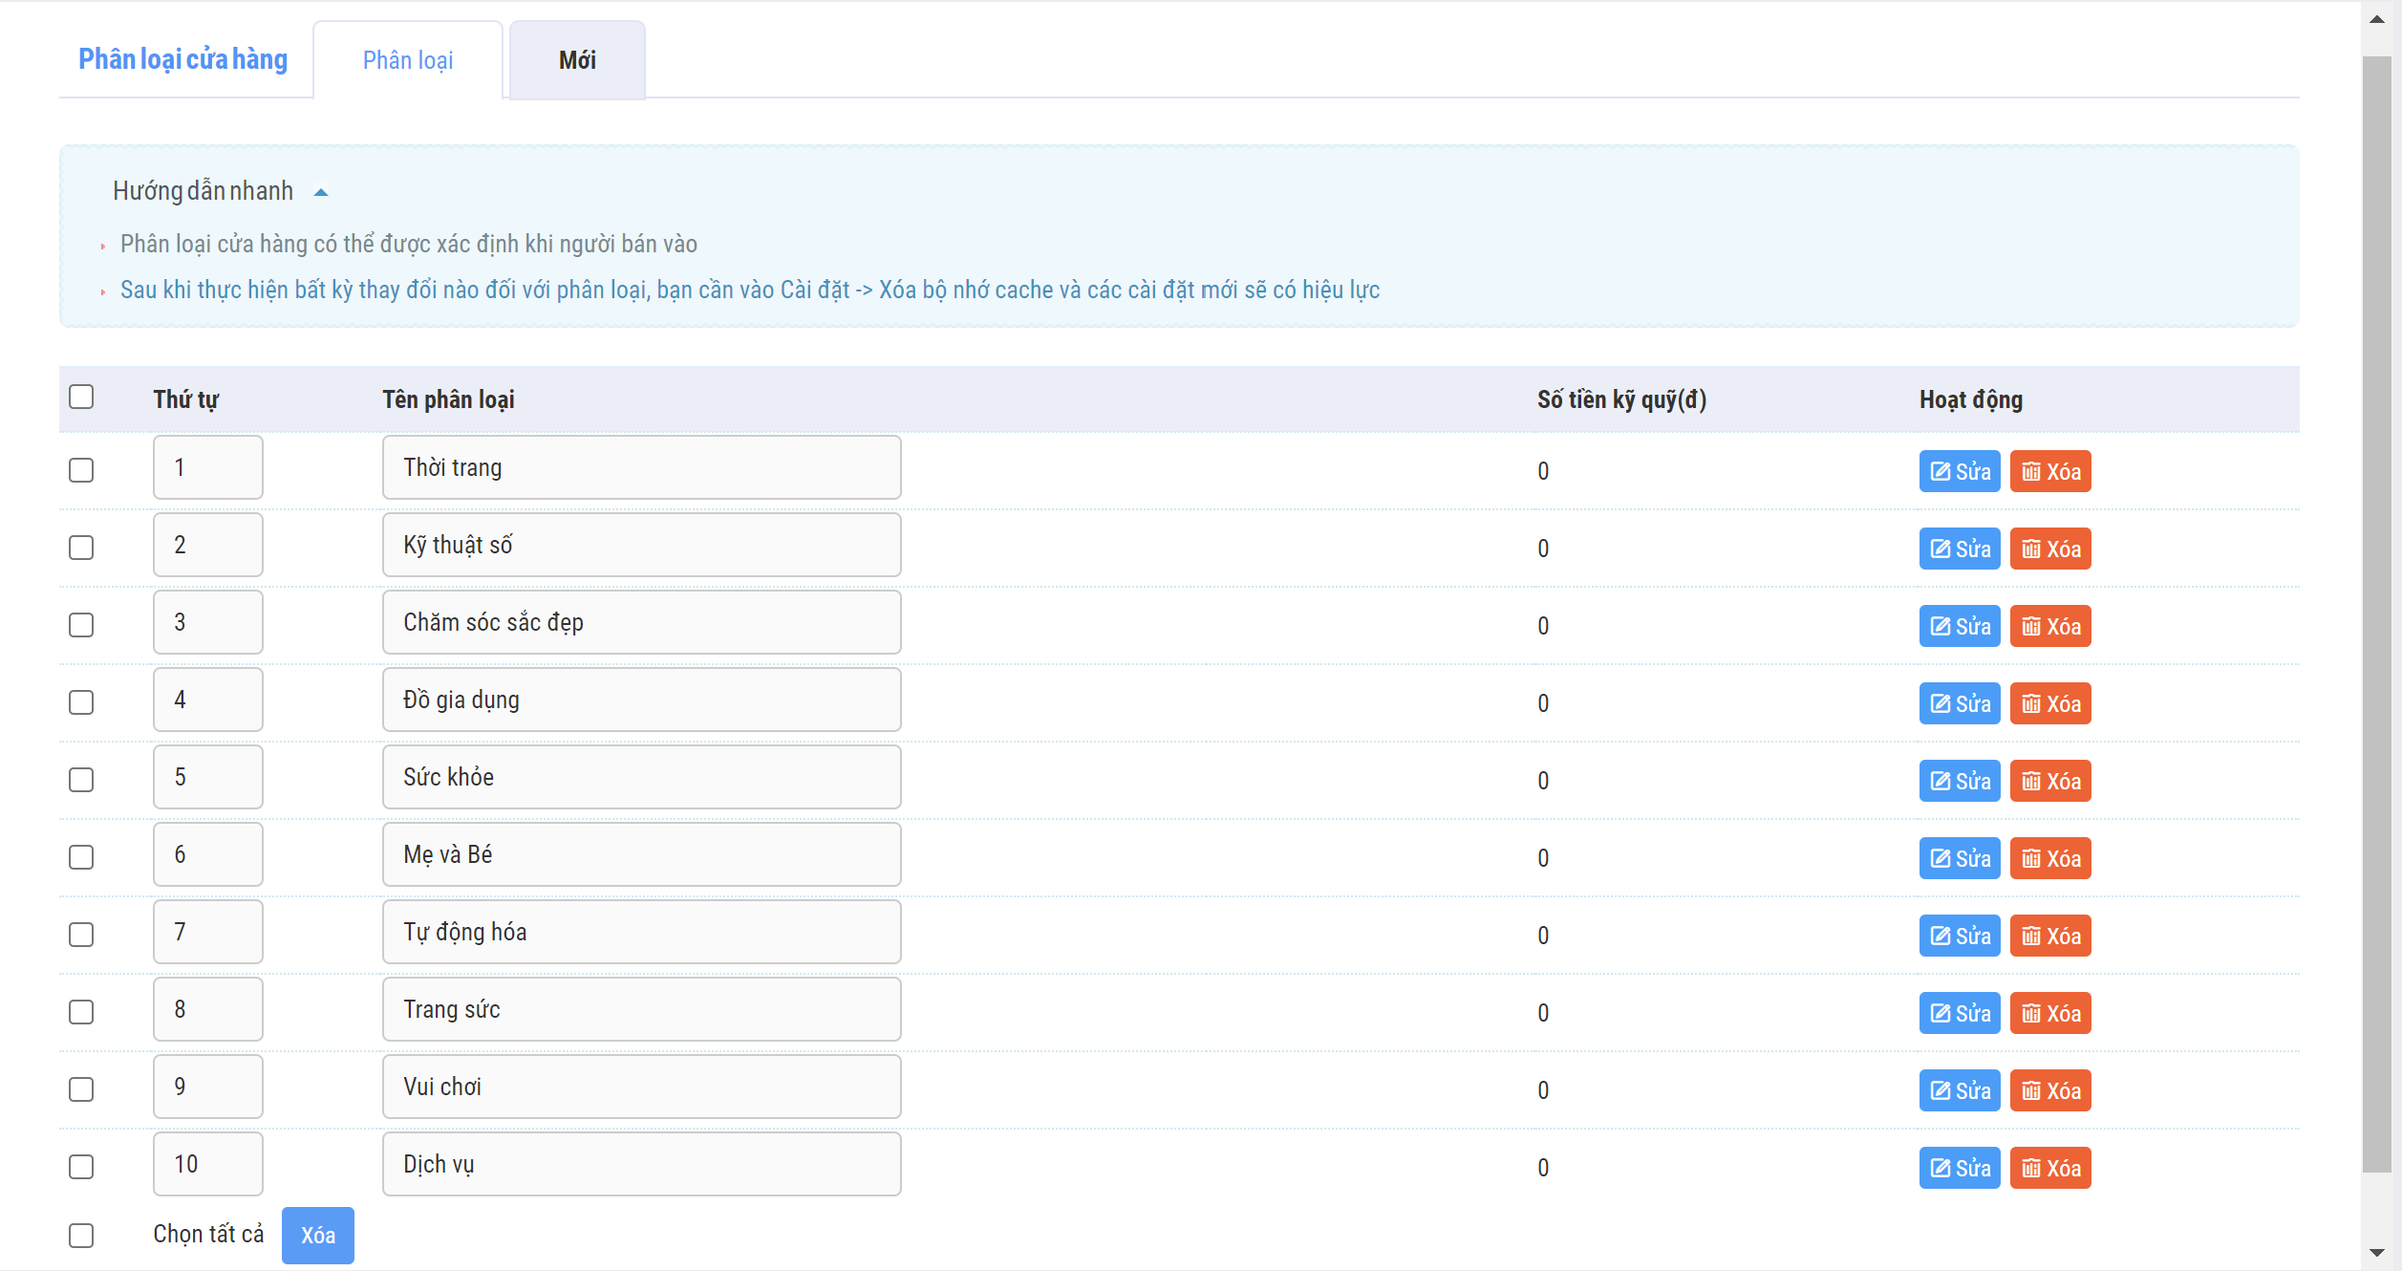The width and height of the screenshot is (2402, 1271).
Task: Edit the Chăm sóc sắc đẹp row
Action: click(1959, 627)
